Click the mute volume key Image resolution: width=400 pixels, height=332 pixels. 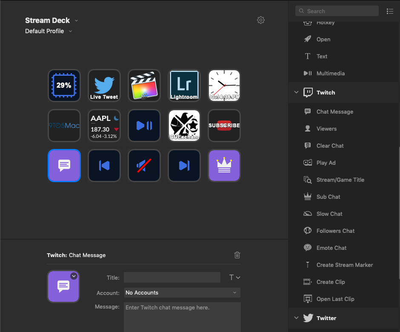(144, 166)
